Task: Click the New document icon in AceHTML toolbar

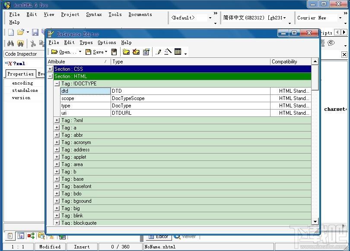Action: coord(11,32)
